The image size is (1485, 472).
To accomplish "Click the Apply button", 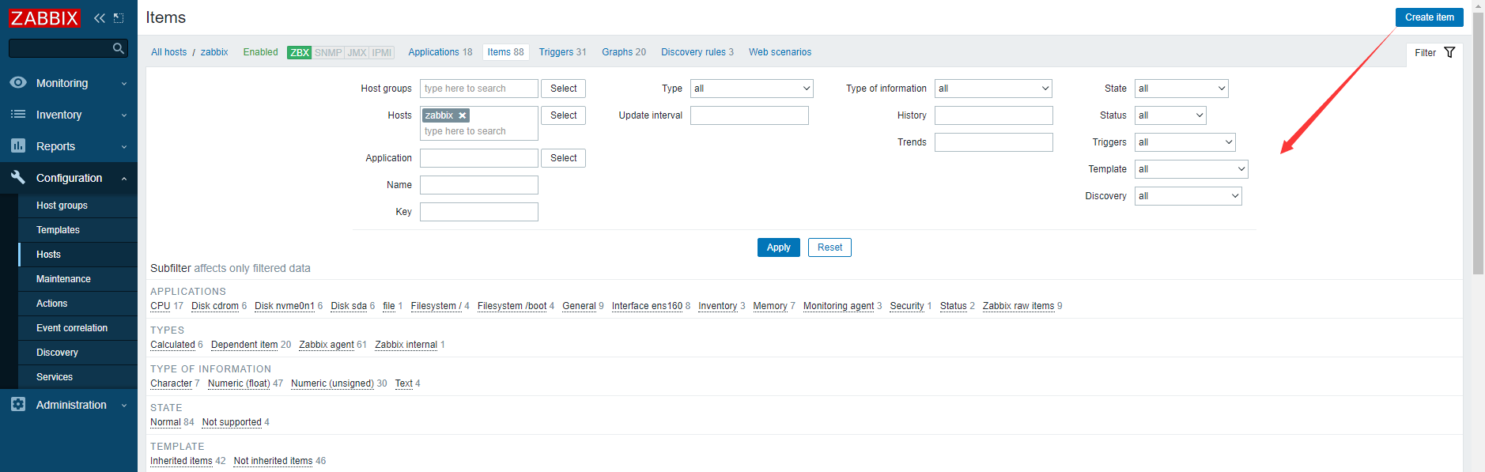I will pos(778,247).
